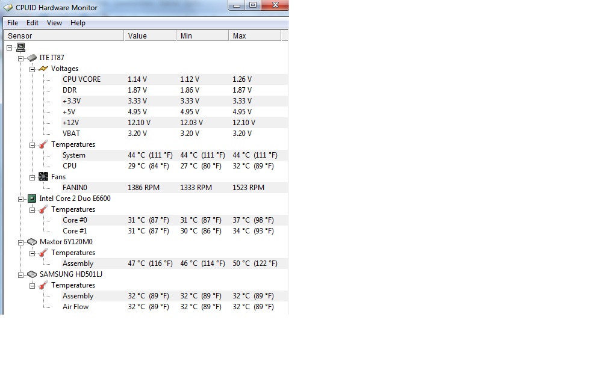This screenshot has width=607, height=379.
Task: Select the Core #1 row
Action: (x=175, y=231)
